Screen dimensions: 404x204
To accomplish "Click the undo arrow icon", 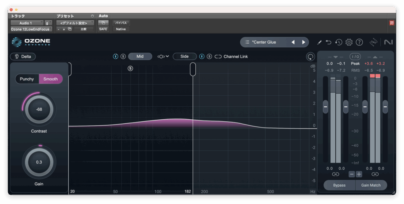I will [329, 42].
